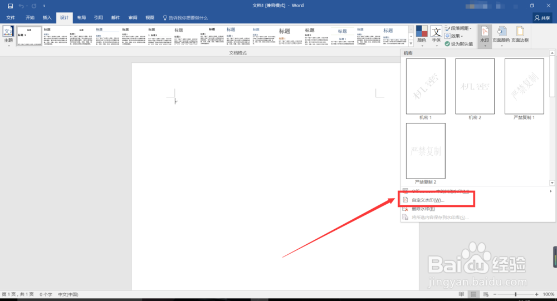Click the 100% zoom level

[x=549, y=294]
